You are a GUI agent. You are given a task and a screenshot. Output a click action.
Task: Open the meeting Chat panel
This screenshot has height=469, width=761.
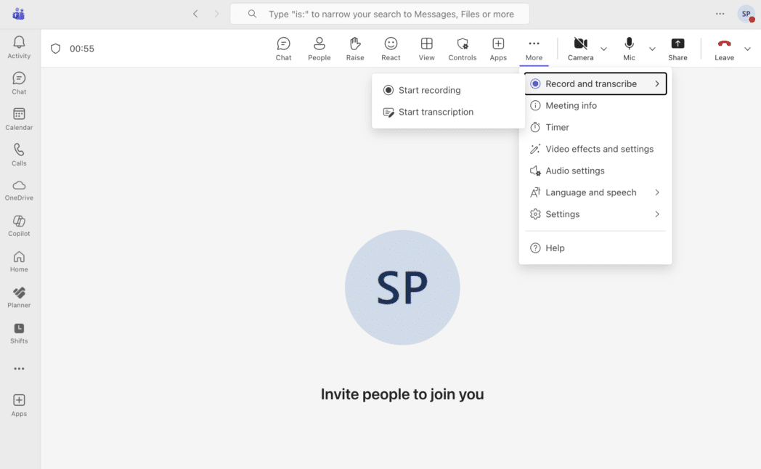(283, 49)
